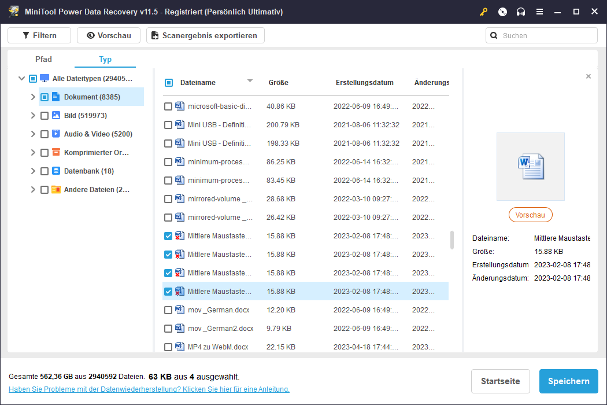Click the magnifier icon in search box
607x405 pixels.
(494, 35)
